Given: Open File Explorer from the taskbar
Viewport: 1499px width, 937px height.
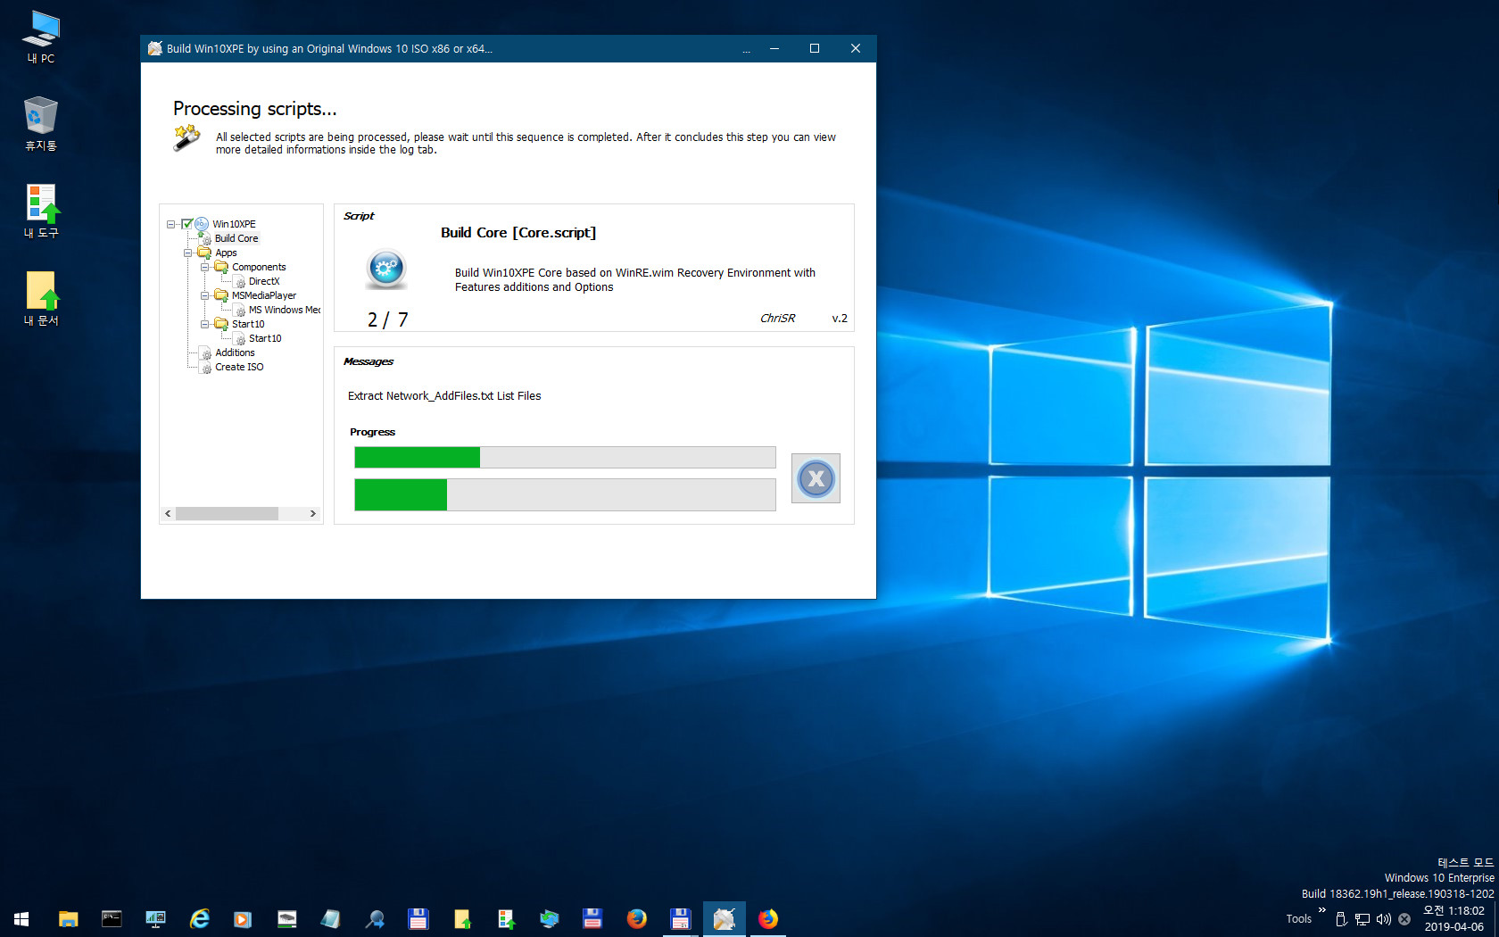Looking at the screenshot, I should 68,918.
